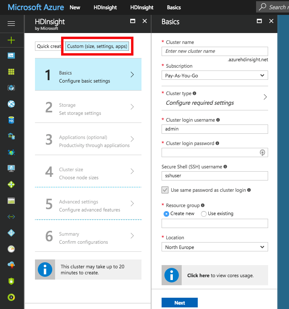The width and height of the screenshot is (289, 309).
Task: Select Use existing resource group option
Action: tap(204, 214)
